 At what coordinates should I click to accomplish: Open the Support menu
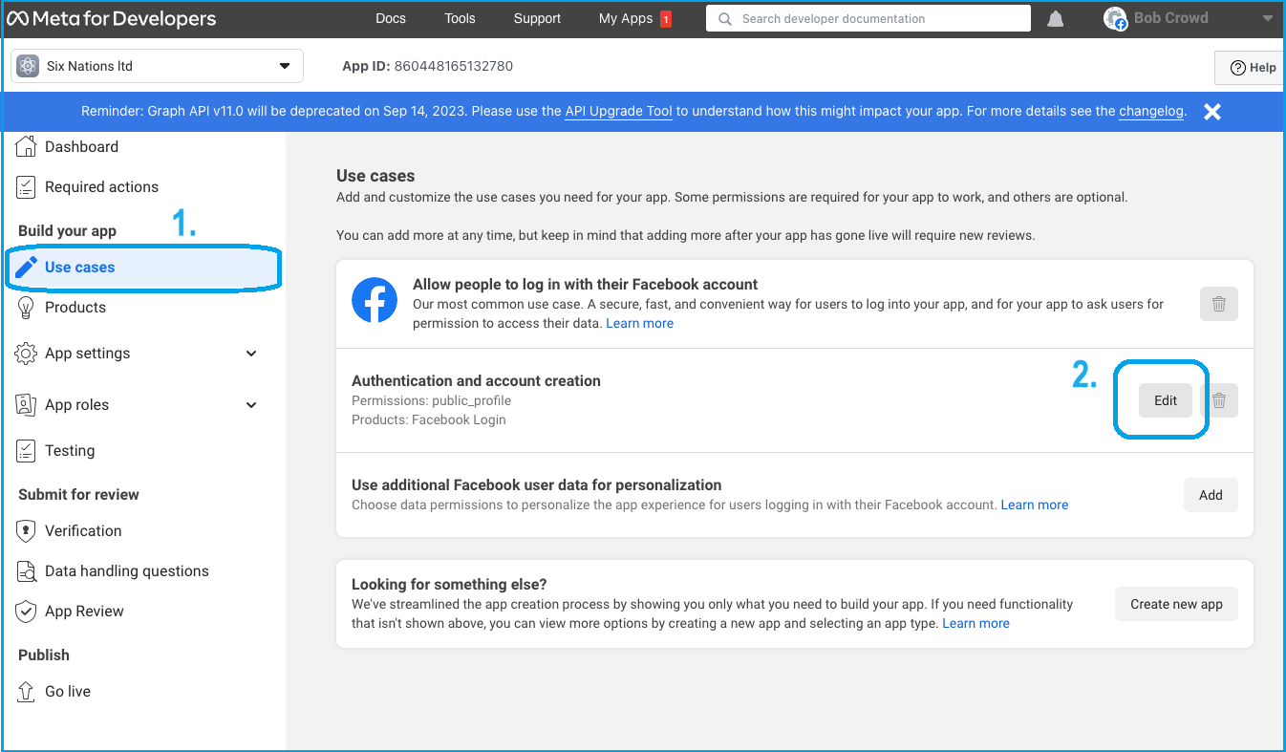click(x=537, y=18)
